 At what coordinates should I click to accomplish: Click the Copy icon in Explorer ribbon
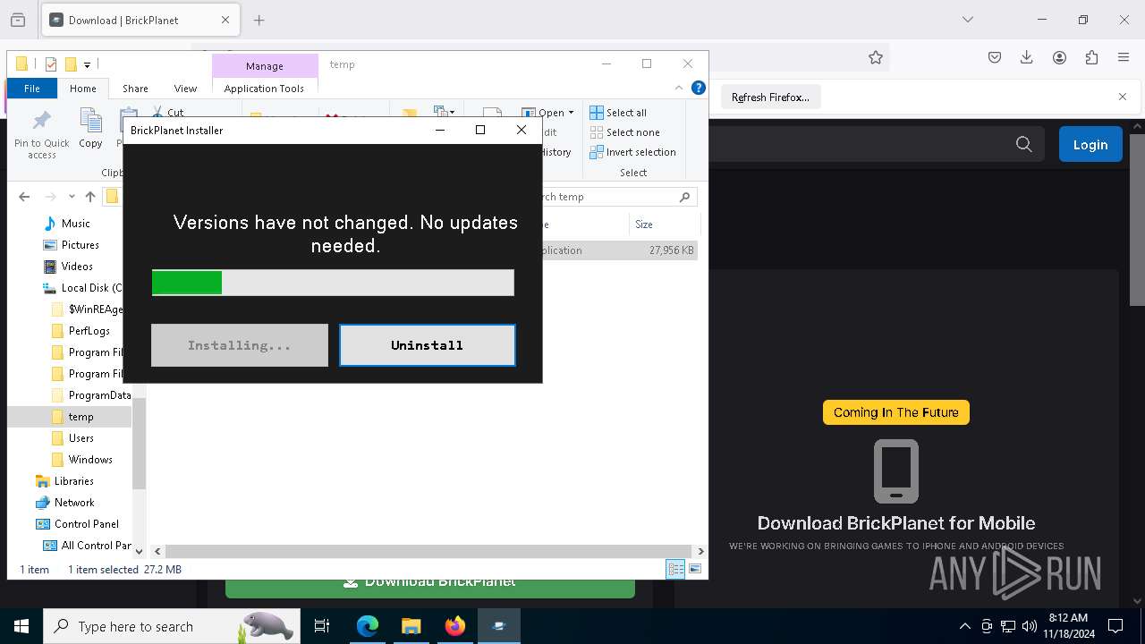click(90, 128)
